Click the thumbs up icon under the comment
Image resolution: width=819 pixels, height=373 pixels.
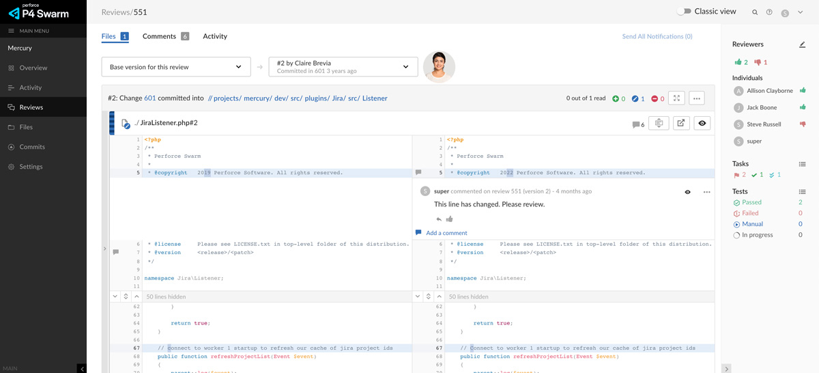tap(450, 219)
